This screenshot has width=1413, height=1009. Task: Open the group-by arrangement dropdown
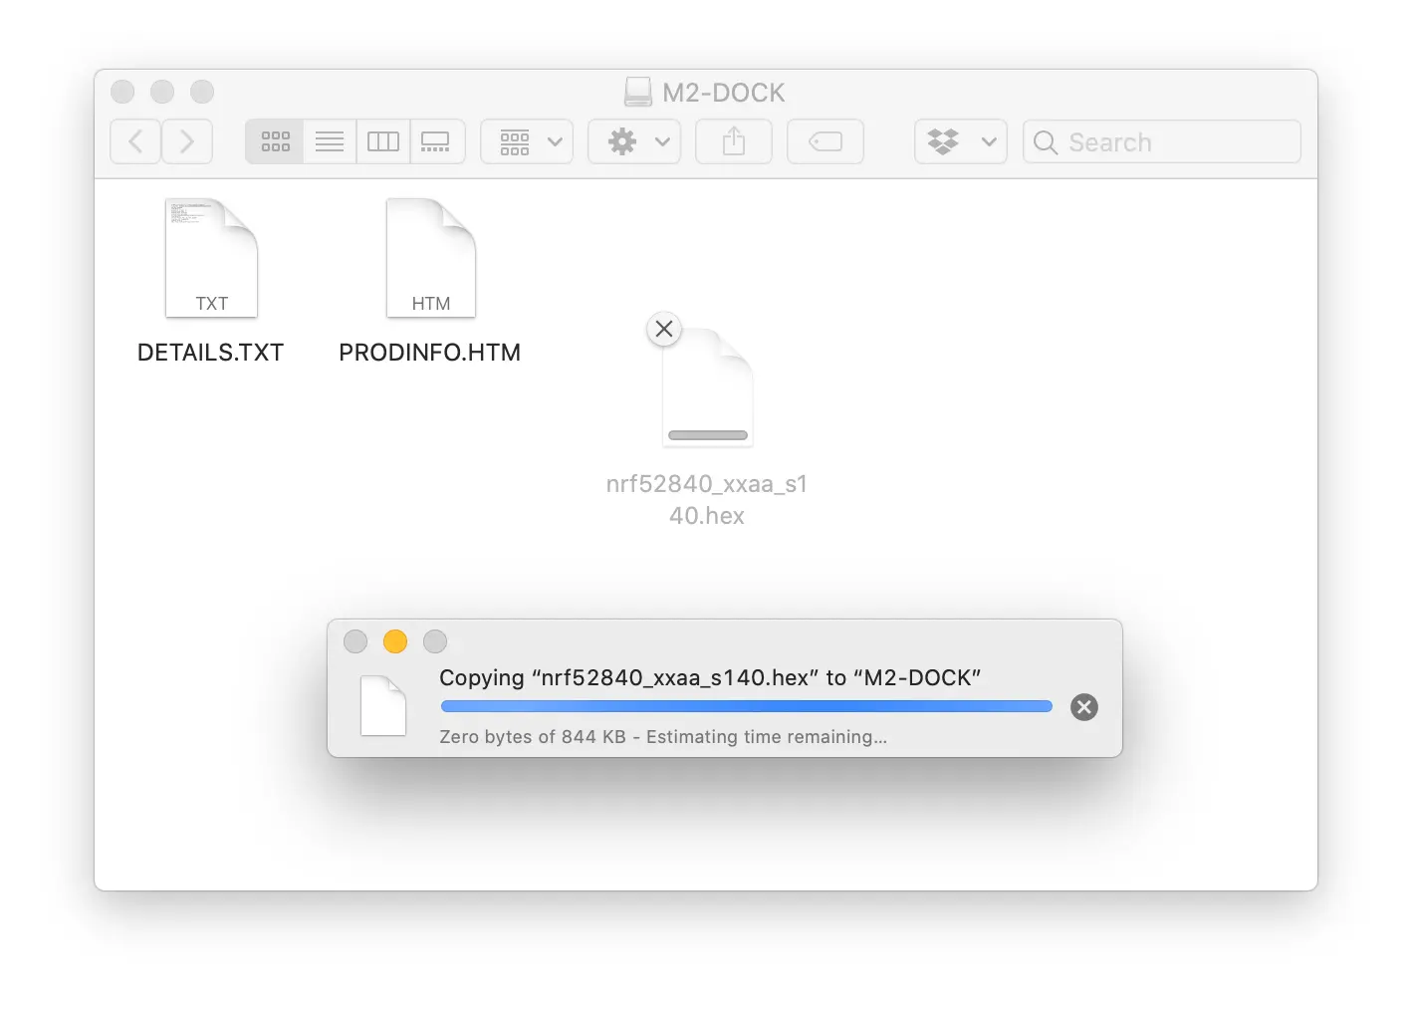point(528,141)
